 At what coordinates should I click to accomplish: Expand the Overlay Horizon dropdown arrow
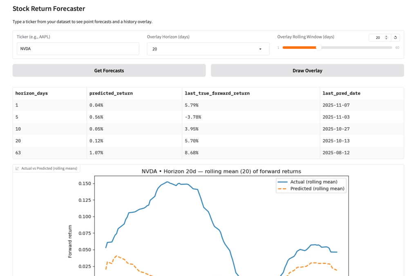260,49
